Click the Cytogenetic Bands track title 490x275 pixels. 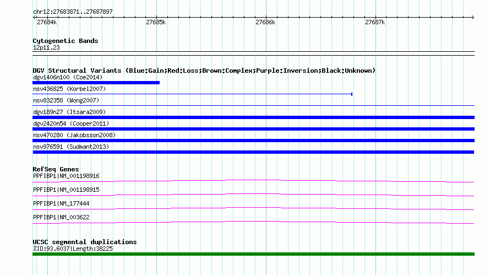[x=66, y=41]
